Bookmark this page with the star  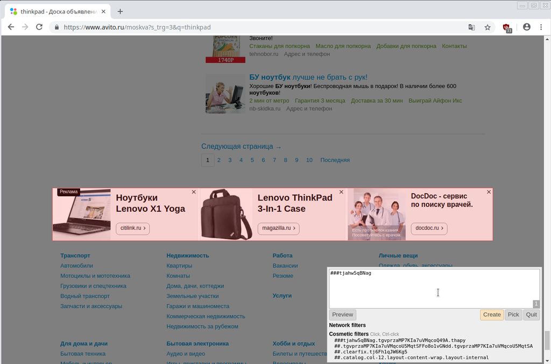488,27
